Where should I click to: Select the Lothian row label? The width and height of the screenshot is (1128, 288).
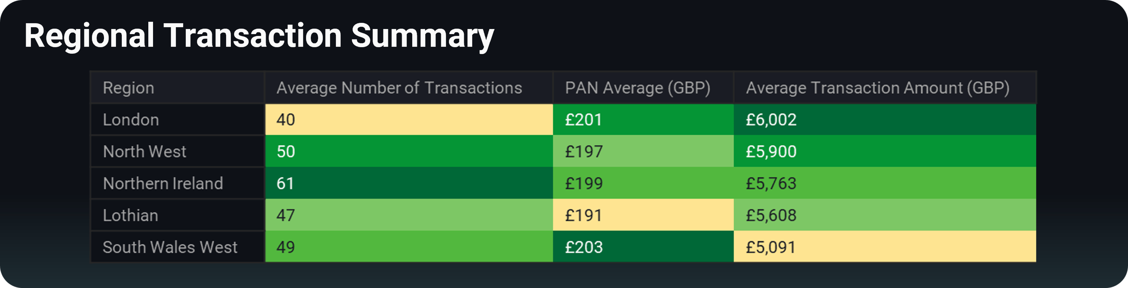[x=130, y=216]
